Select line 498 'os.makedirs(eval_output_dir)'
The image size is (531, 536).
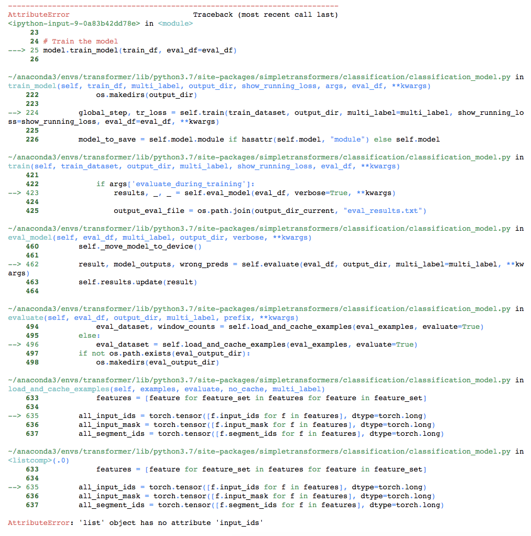click(157, 362)
